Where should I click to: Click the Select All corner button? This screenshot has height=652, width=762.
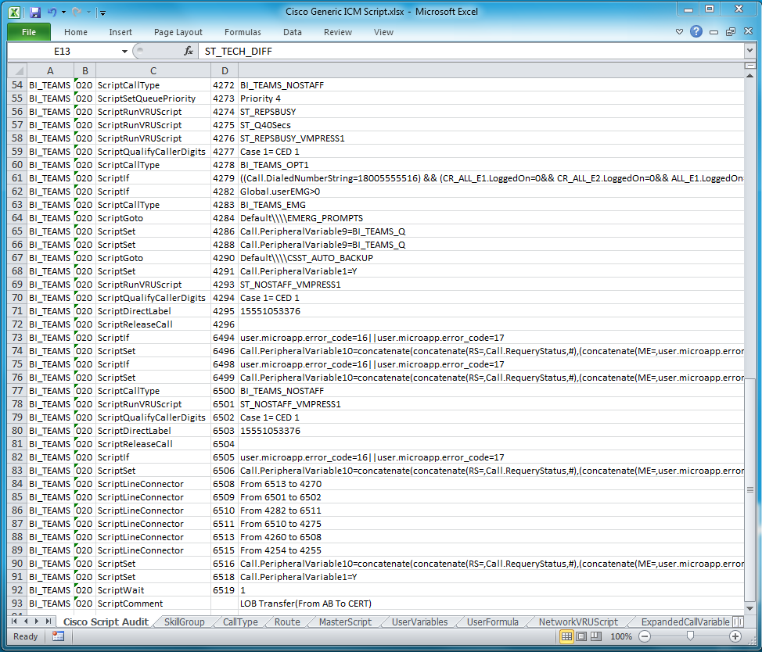coord(17,71)
